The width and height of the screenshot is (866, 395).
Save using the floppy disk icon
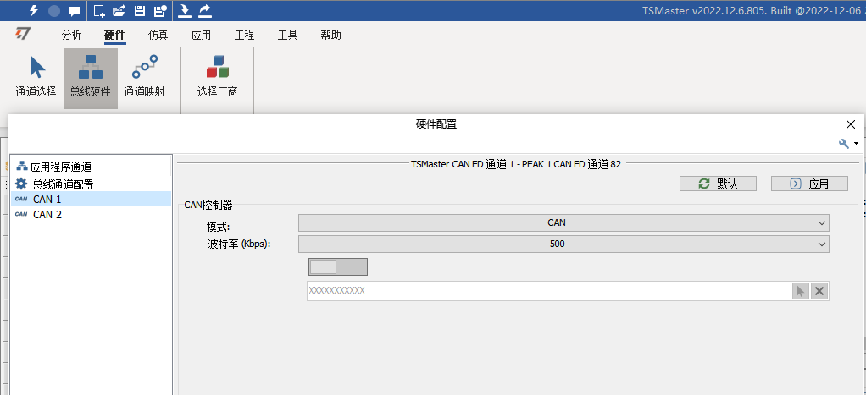(140, 10)
